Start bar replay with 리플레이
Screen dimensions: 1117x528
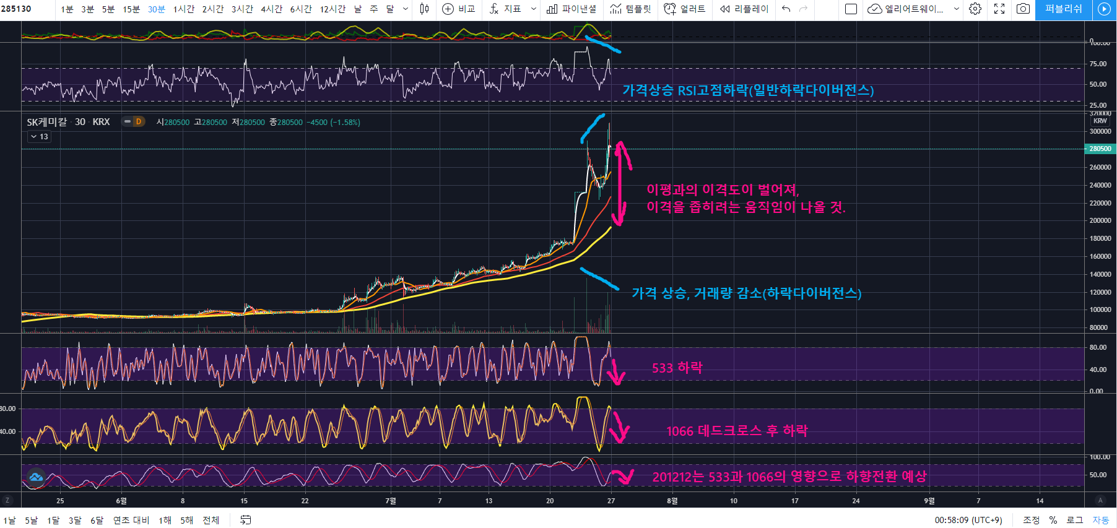click(744, 9)
